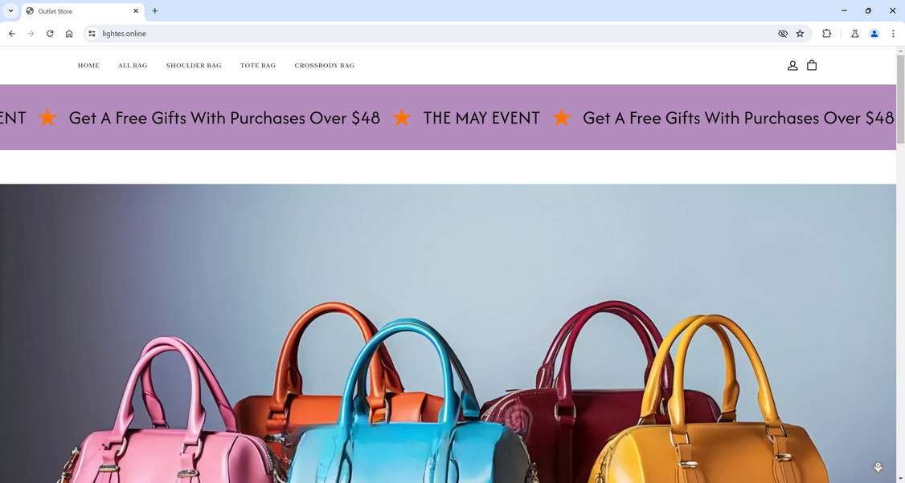Open the browser extensions puzzle icon
This screenshot has height=483, width=905.
pos(826,34)
